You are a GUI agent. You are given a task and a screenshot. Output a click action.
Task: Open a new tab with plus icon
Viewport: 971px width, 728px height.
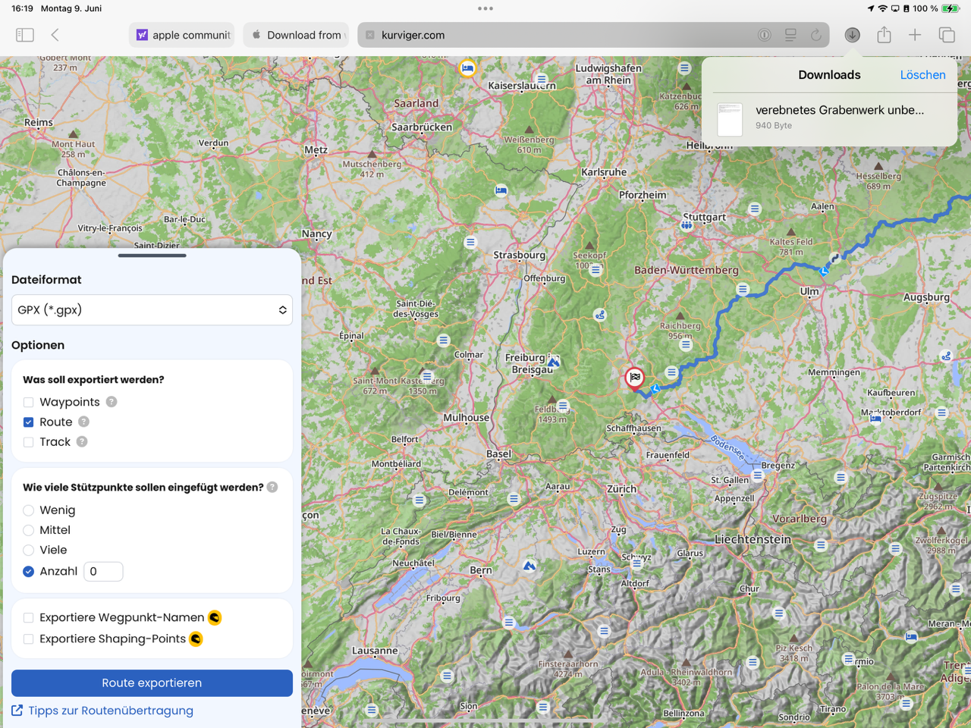click(x=915, y=35)
